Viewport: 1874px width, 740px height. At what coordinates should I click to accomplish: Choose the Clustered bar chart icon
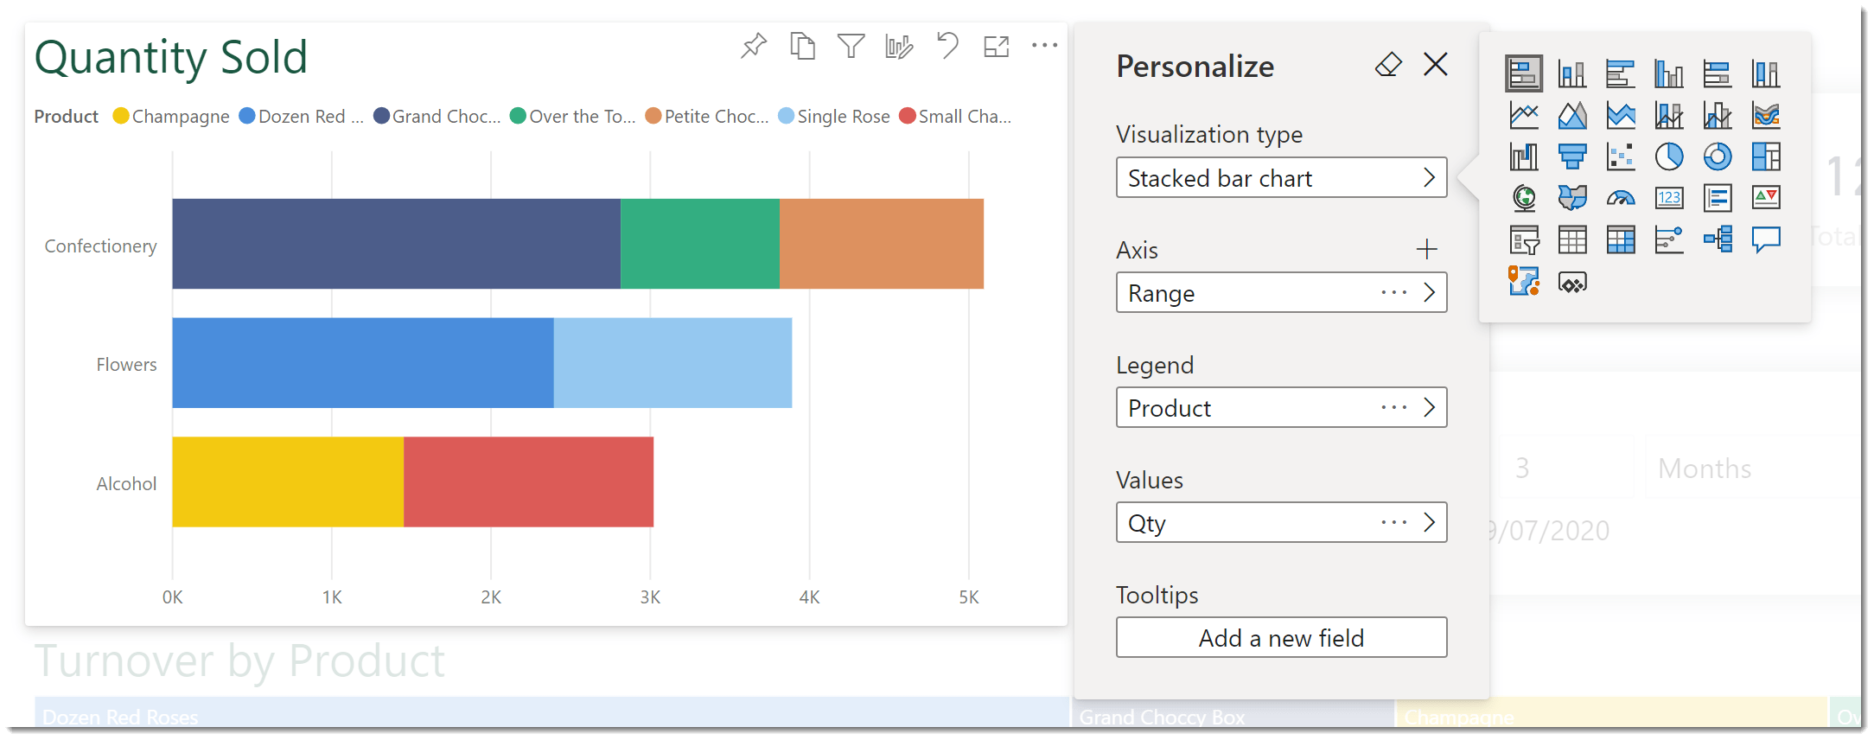pos(1621,73)
